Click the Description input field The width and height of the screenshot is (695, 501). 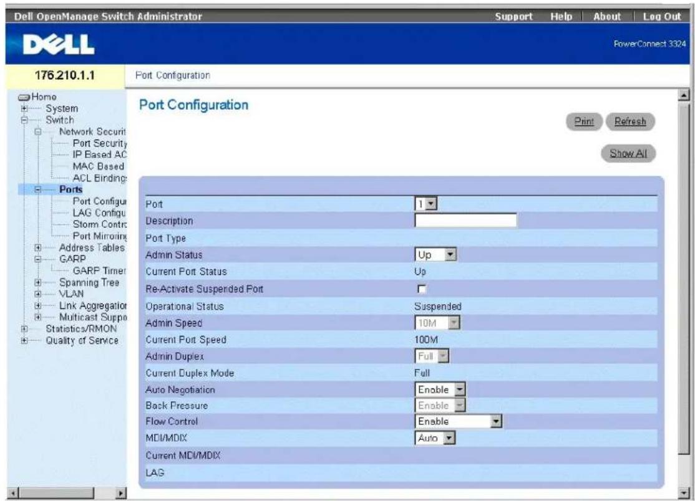(x=466, y=221)
